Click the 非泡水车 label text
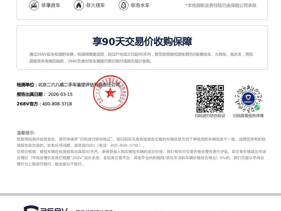Screen dimensions: 281x211 click(140, 5)
